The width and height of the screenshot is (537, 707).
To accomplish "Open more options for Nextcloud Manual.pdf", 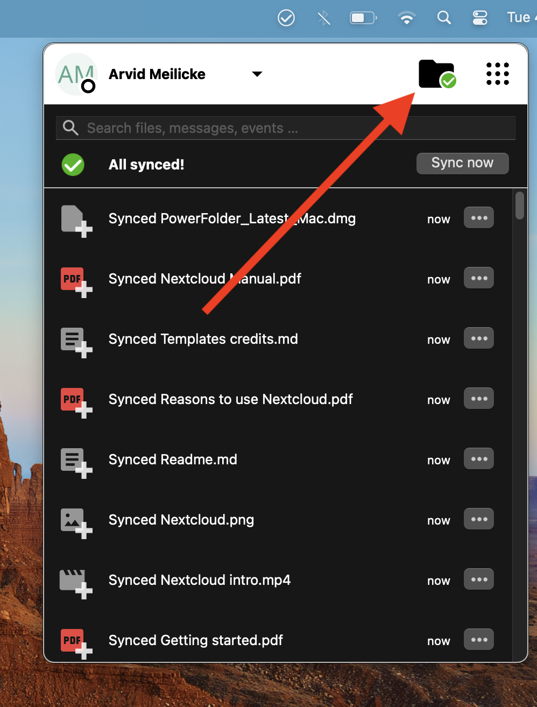I will tap(479, 278).
